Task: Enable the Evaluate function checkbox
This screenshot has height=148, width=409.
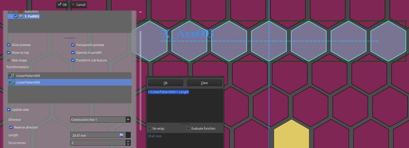Action: tap(188, 129)
